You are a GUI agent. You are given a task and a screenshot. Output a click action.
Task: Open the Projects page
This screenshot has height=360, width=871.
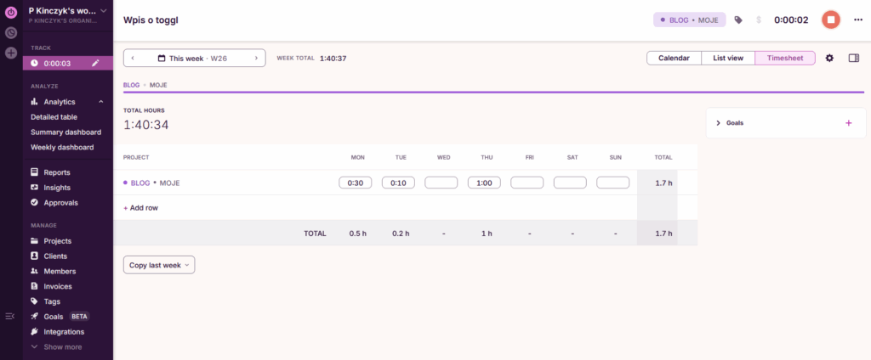pyautogui.click(x=57, y=241)
